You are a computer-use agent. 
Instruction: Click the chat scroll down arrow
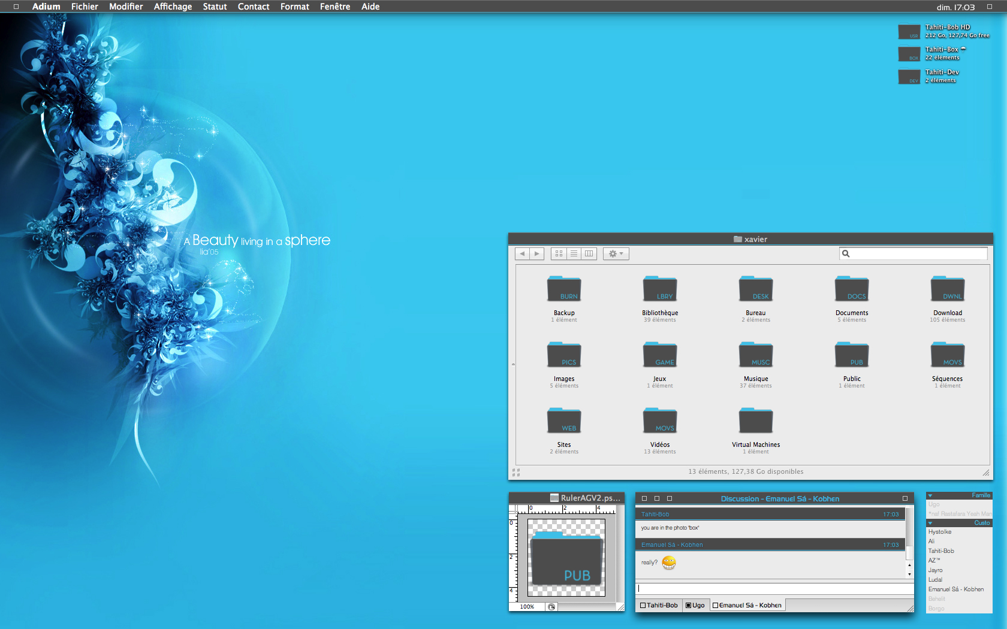point(909,574)
